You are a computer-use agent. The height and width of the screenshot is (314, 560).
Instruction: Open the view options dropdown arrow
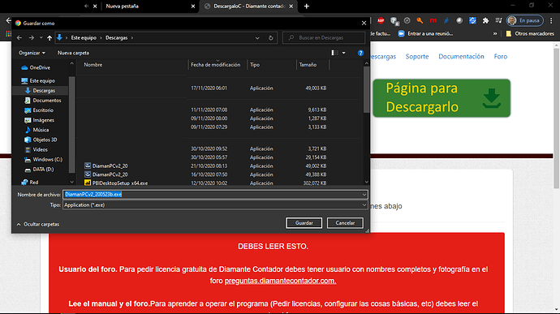[x=344, y=53]
